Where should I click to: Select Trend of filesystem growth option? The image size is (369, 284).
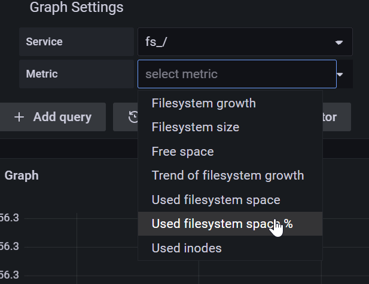230,175
